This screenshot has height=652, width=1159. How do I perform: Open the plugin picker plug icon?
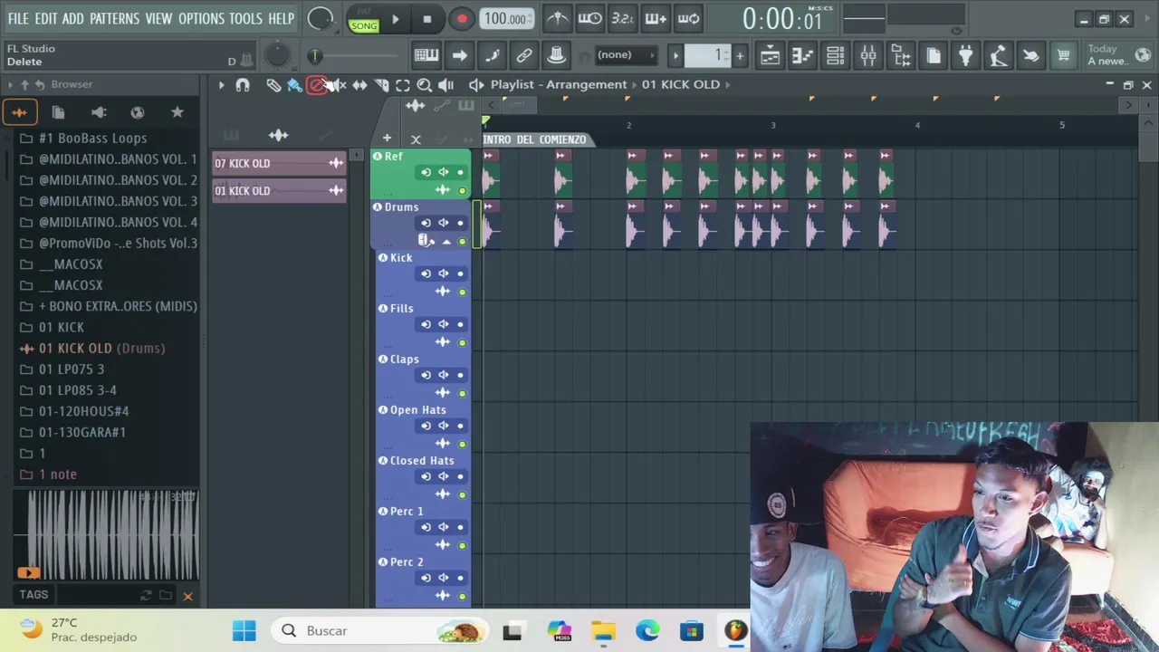click(965, 56)
